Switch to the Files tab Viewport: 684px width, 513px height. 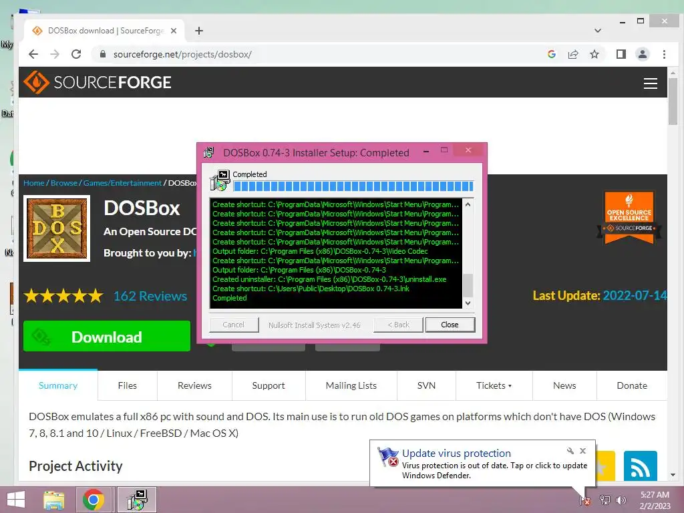[x=128, y=385]
